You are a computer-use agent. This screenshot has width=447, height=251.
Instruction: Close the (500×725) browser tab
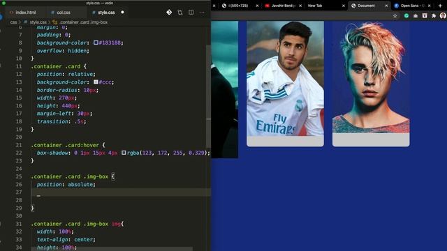click(258, 6)
